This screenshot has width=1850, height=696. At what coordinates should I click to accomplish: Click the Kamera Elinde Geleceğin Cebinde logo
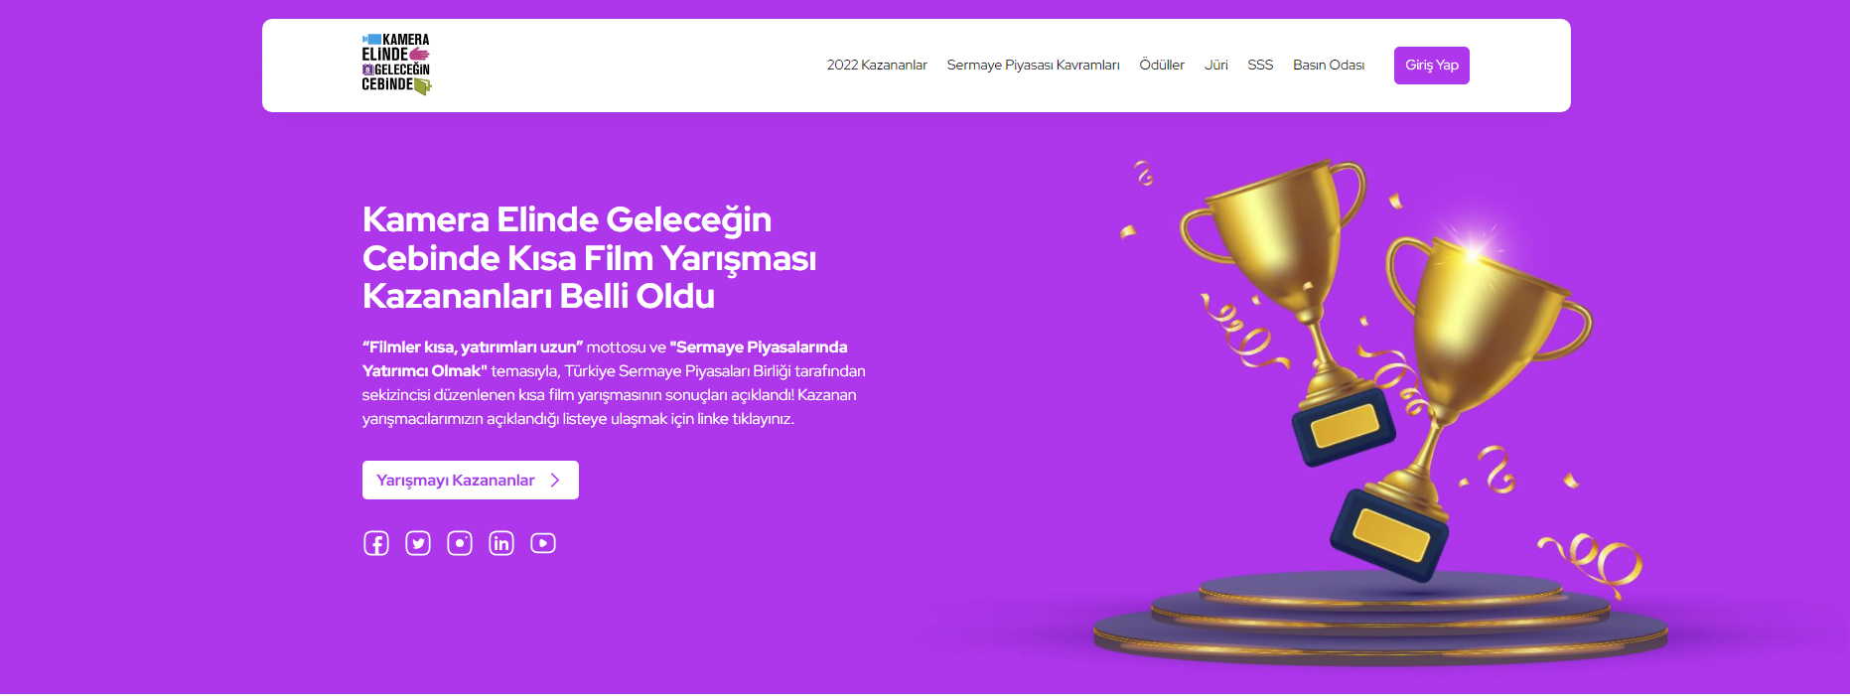(x=396, y=65)
